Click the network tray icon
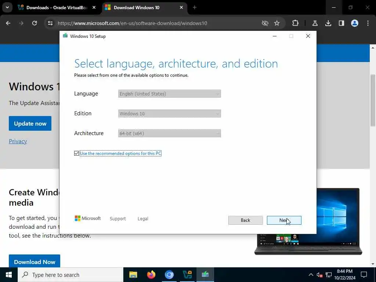 click(329, 275)
